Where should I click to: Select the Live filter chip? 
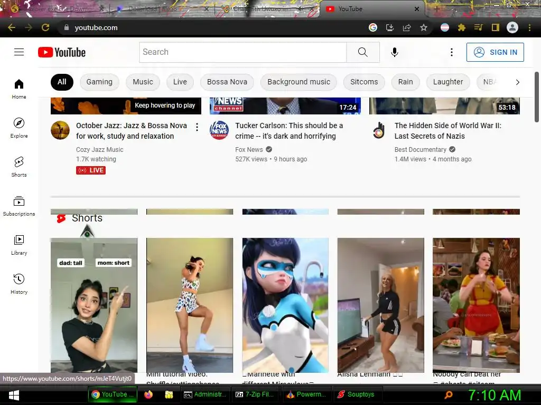click(180, 82)
